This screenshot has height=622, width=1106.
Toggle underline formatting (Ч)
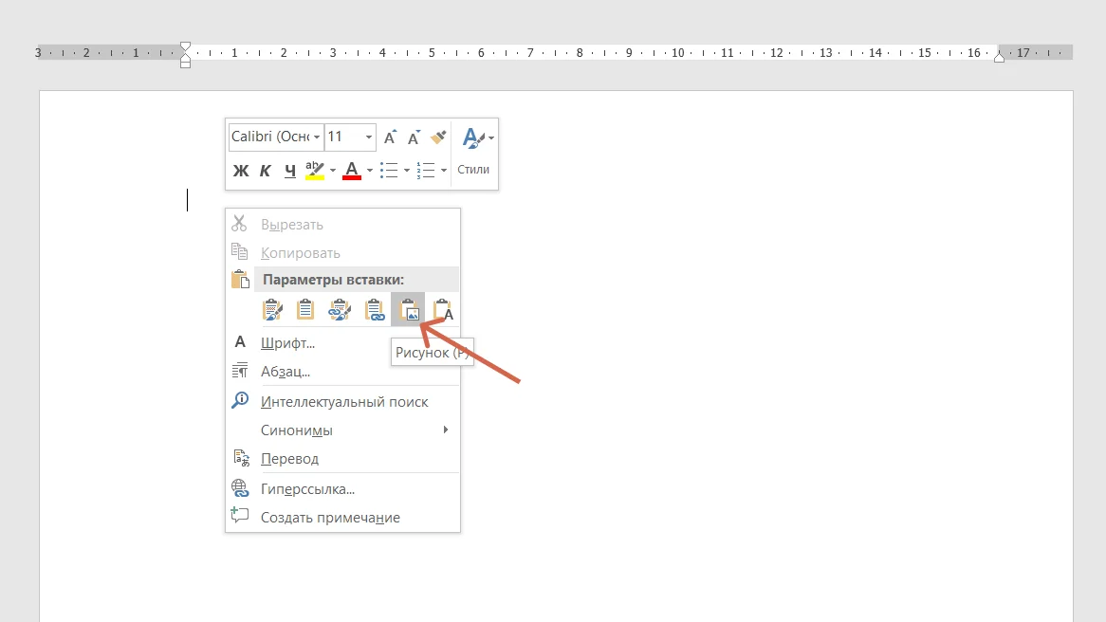pyautogui.click(x=290, y=171)
